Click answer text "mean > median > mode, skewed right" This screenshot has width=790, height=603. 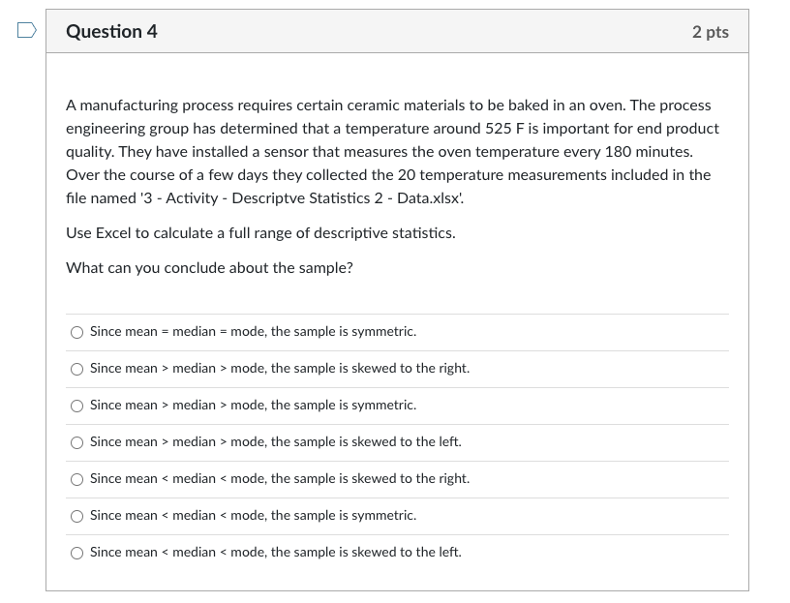[279, 369]
